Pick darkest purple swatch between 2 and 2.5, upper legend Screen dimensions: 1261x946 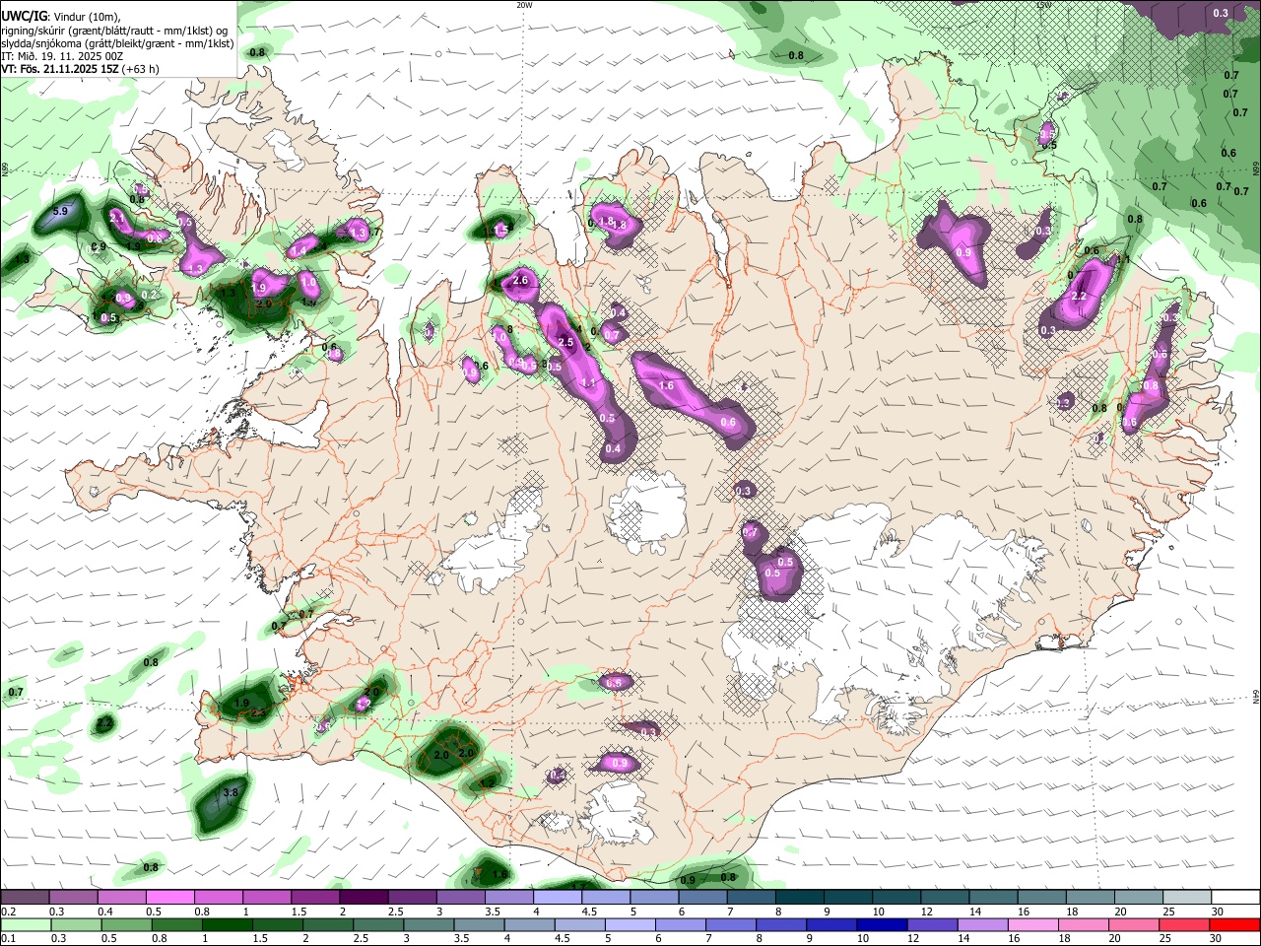pyautogui.click(x=364, y=898)
